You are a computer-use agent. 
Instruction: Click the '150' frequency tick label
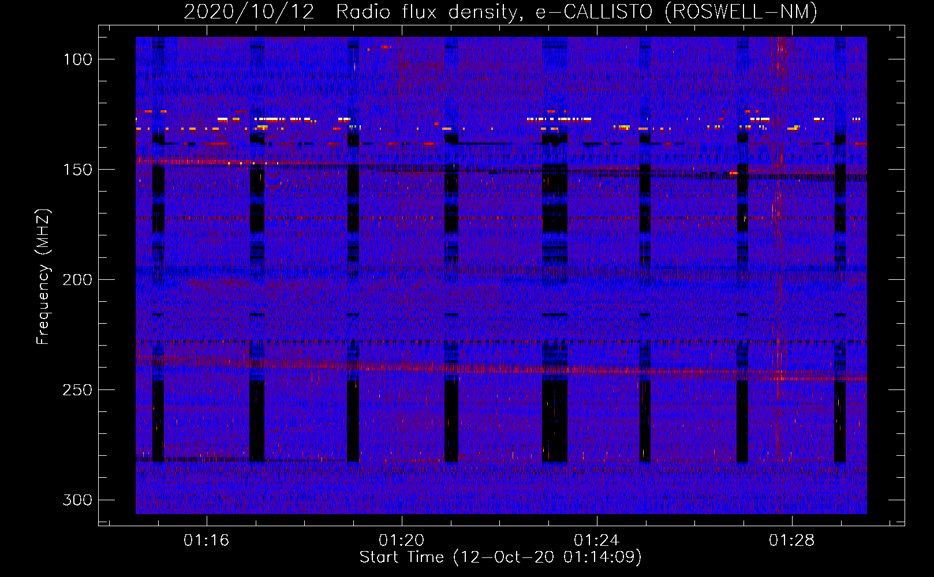(x=78, y=170)
